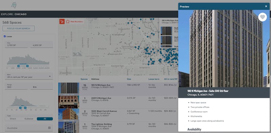Favorite this space with the heart icon
Viewport: 271px width, 133px height.
click(x=263, y=17)
